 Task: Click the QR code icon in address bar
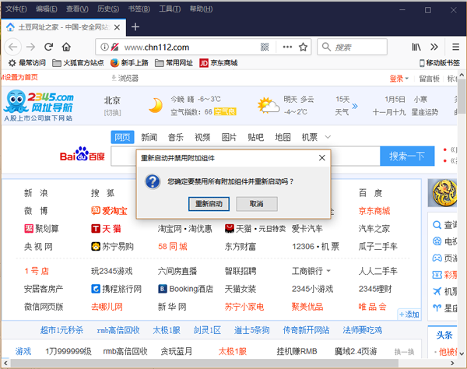(x=265, y=47)
